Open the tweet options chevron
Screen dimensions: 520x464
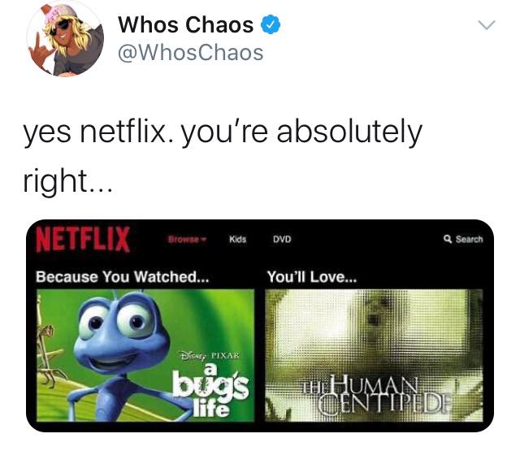click(x=487, y=25)
